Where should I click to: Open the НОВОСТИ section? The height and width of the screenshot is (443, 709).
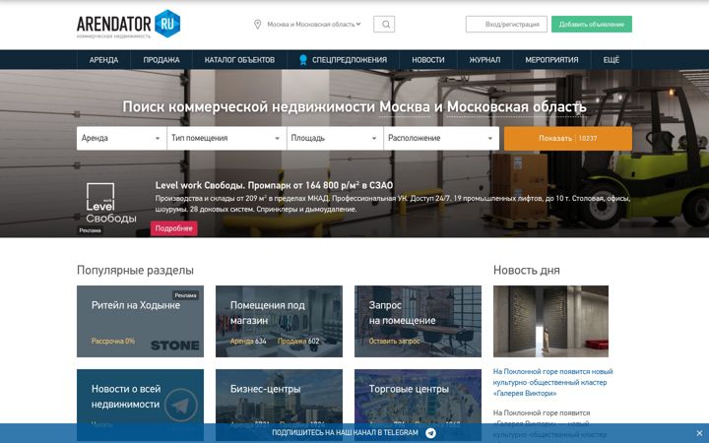pyautogui.click(x=427, y=60)
